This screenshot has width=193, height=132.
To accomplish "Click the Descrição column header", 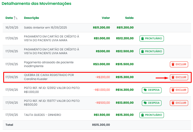I will pyautogui.click(x=31, y=18).
